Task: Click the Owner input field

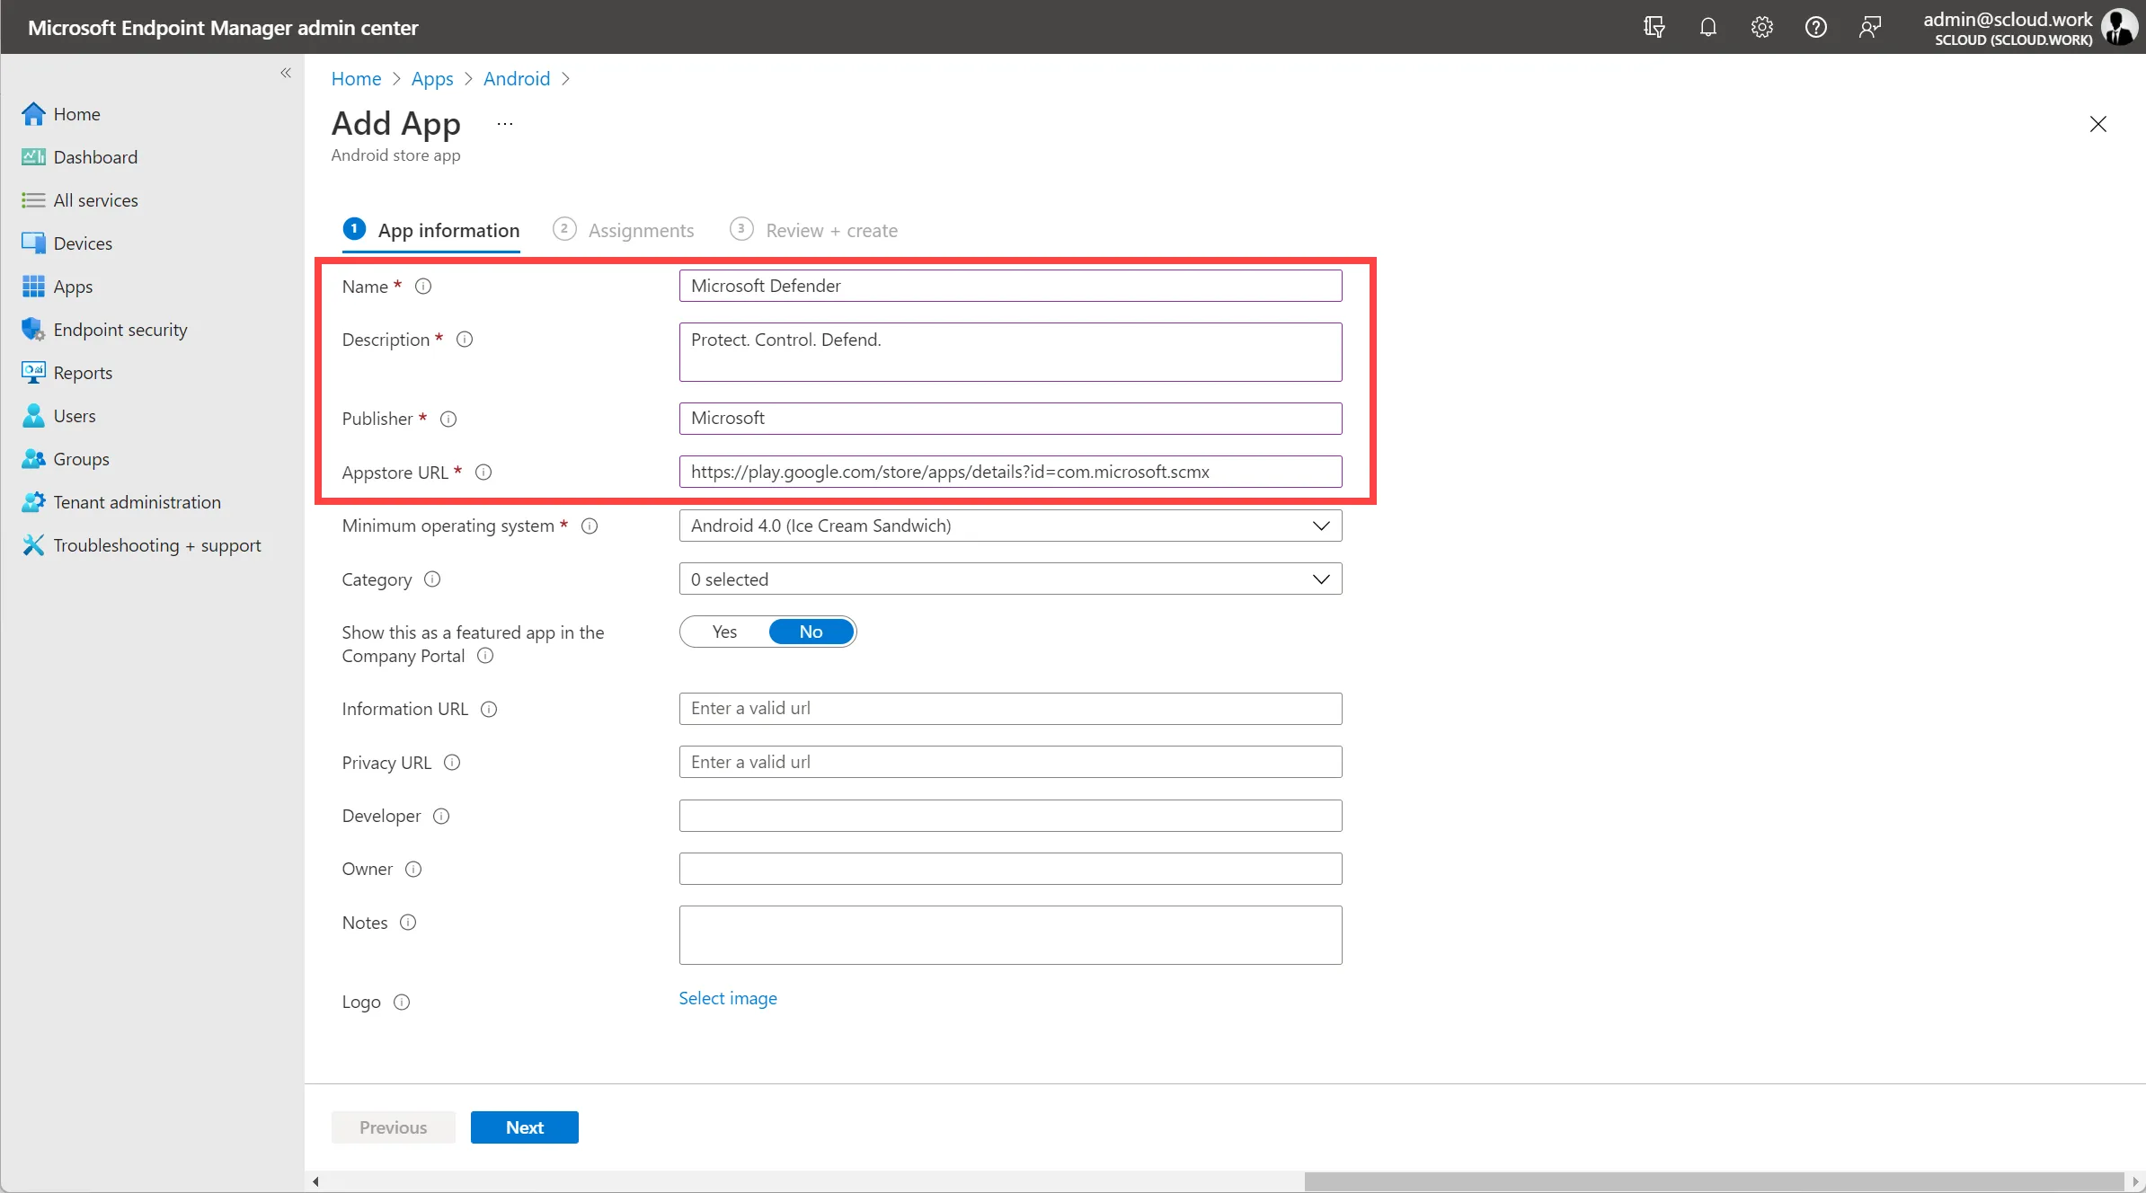Action: coord(1010,869)
